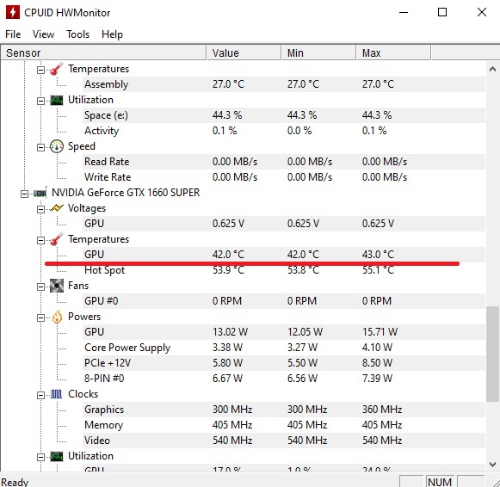Select the GPU row under Voltages
The image size is (500, 487).
coord(284,224)
